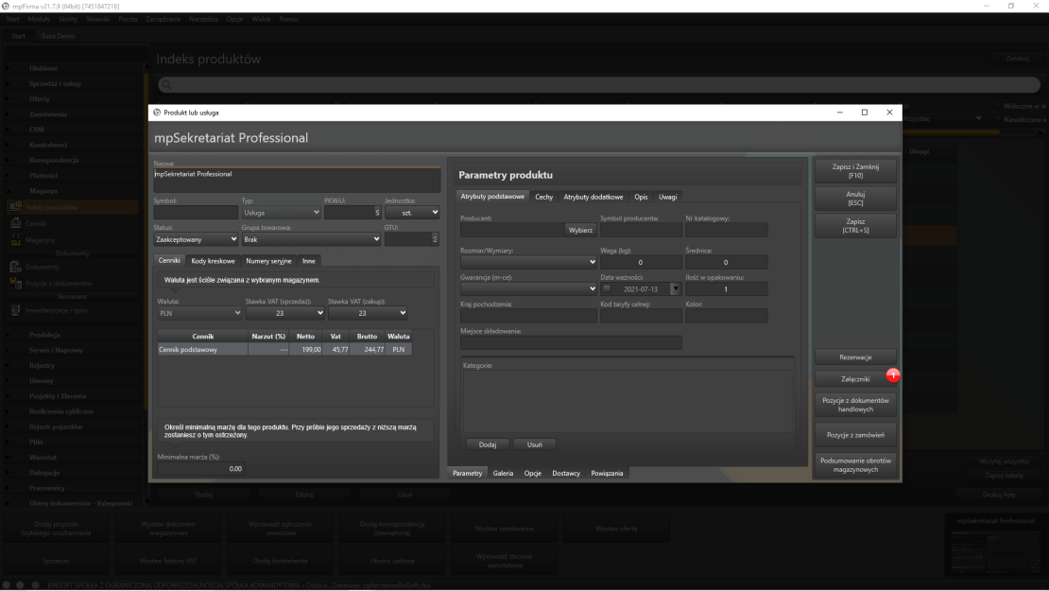Switch to the Kody kreskowe tab
This screenshot has height=591, width=1049.
point(213,260)
